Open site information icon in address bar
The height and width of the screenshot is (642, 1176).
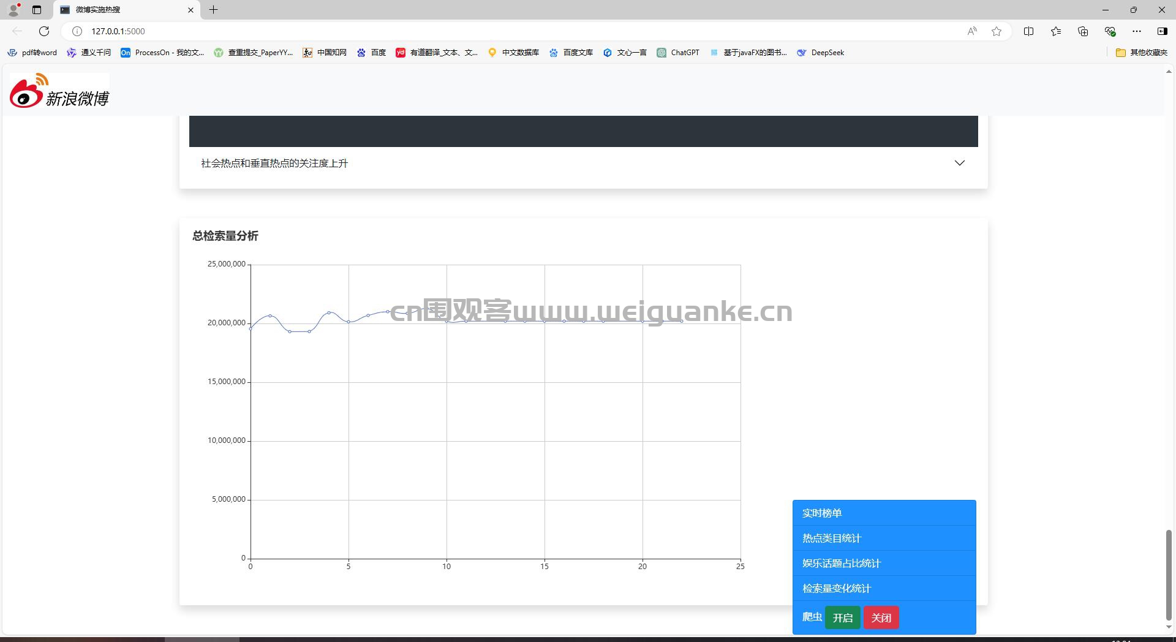pos(77,31)
